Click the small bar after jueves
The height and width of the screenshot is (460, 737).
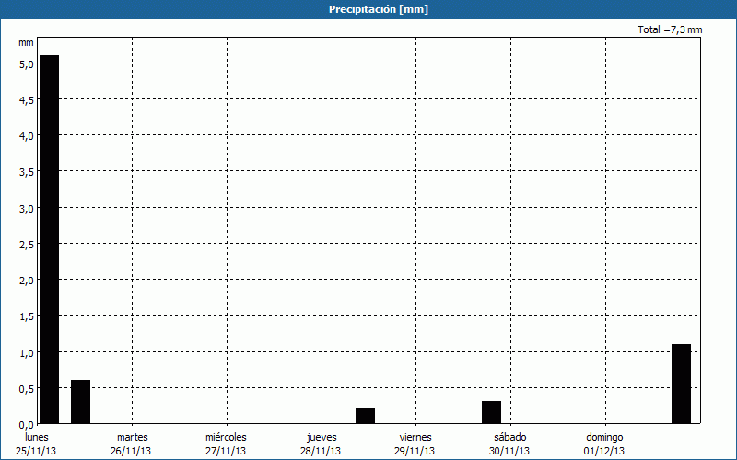pyautogui.click(x=365, y=416)
